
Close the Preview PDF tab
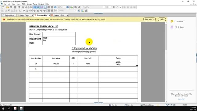pos(49,15)
